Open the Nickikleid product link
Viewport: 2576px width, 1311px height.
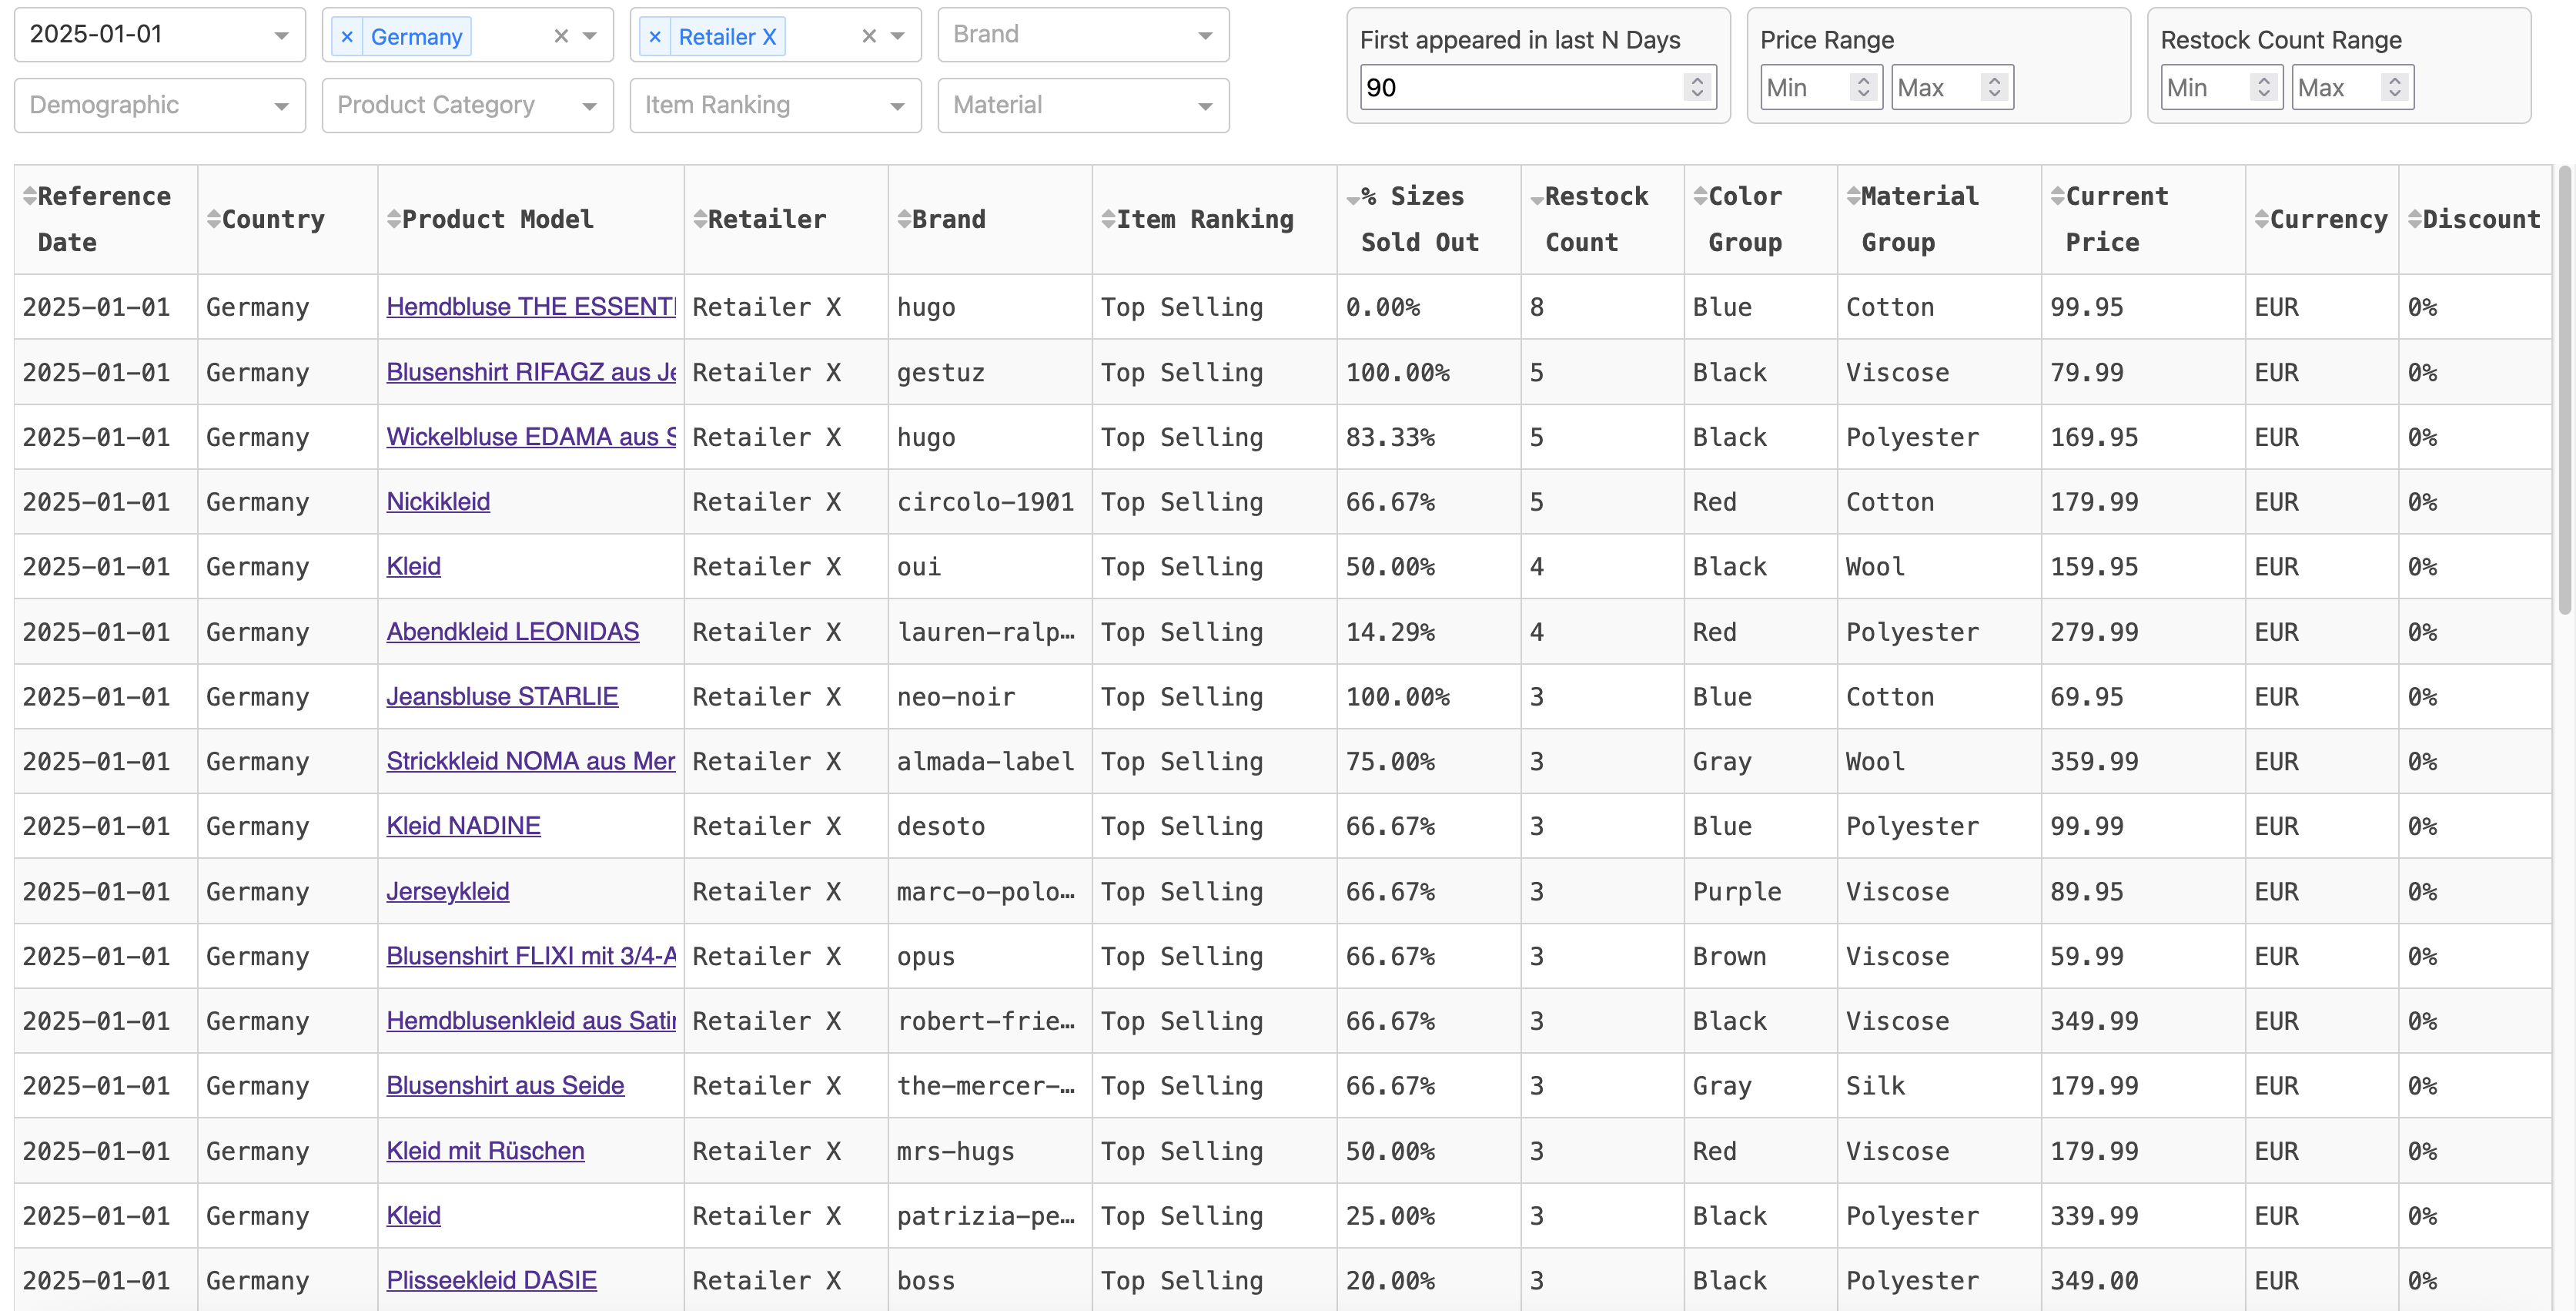point(438,501)
